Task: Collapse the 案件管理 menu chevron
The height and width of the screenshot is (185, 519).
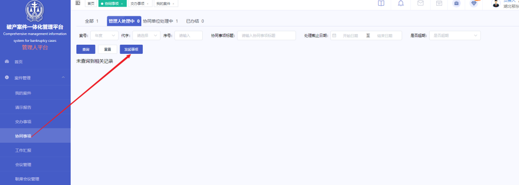Action: (63, 77)
